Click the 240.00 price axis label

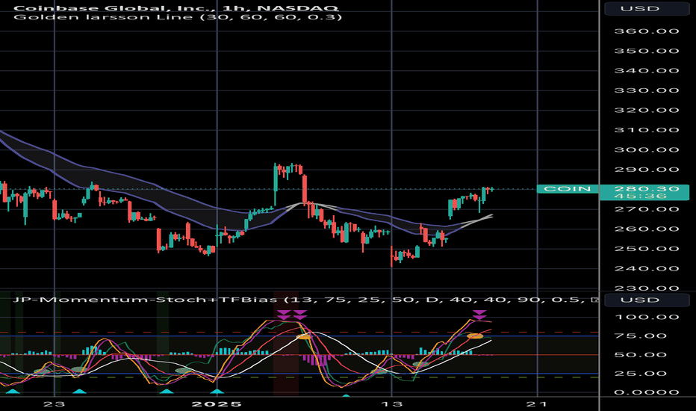pyautogui.click(x=646, y=269)
